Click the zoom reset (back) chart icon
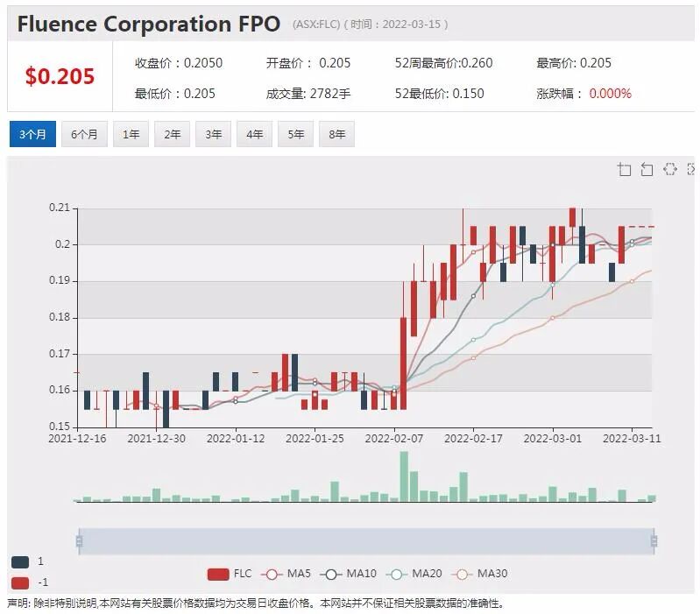The image size is (700, 614). 647,170
